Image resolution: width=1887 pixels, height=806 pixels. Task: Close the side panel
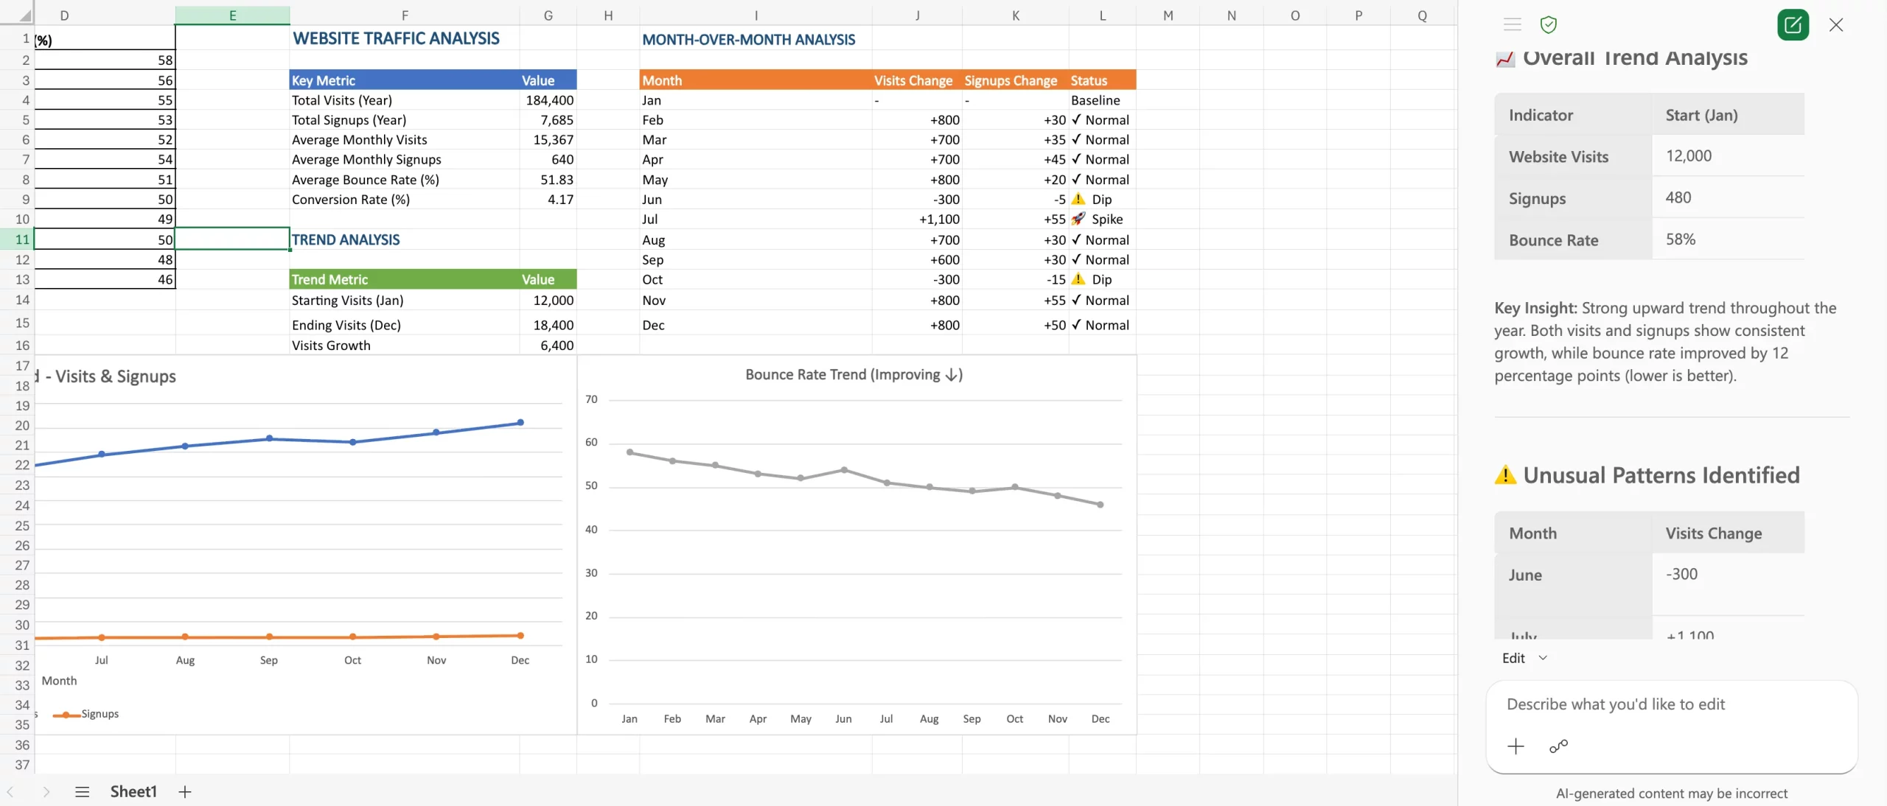pos(1836,24)
